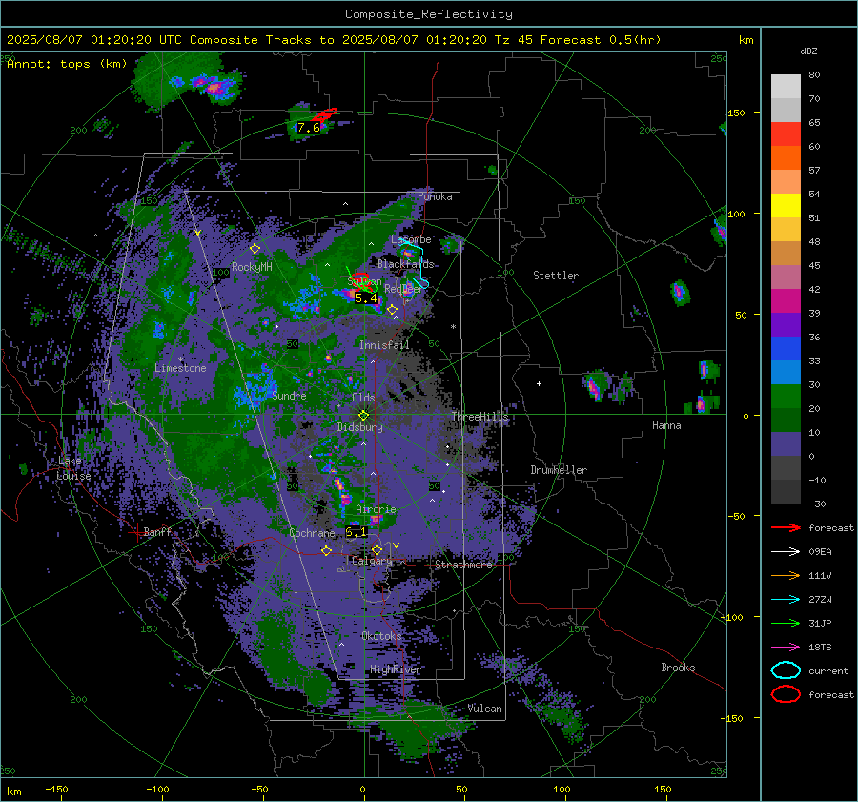Click the red forecast ellipse beside 7.6 storm
Screen dimensions: 858x802
[x=324, y=114]
